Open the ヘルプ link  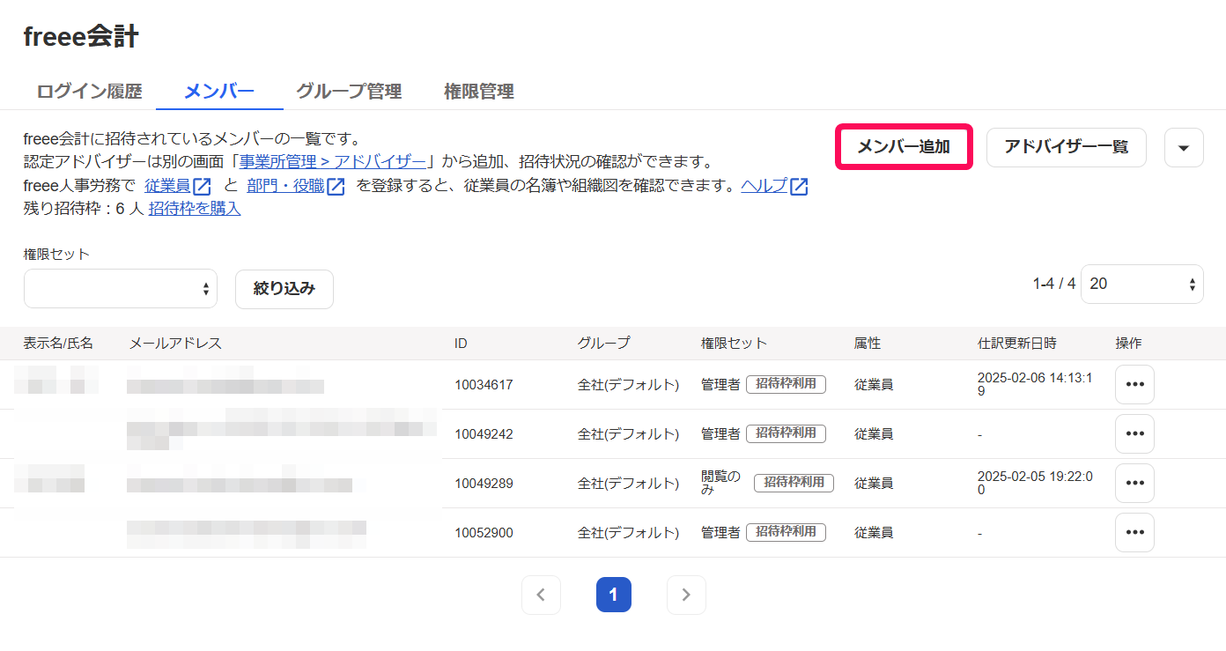pyautogui.click(x=764, y=186)
